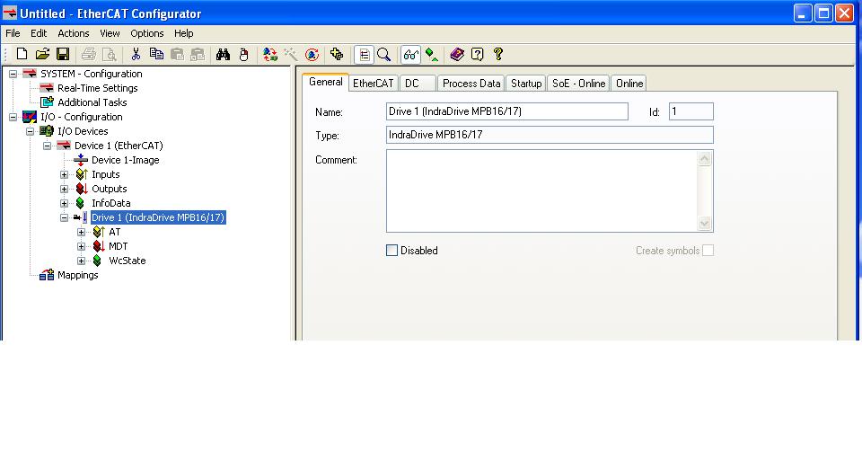
Task: Open the Actions menu
Action: coord(74,33)
